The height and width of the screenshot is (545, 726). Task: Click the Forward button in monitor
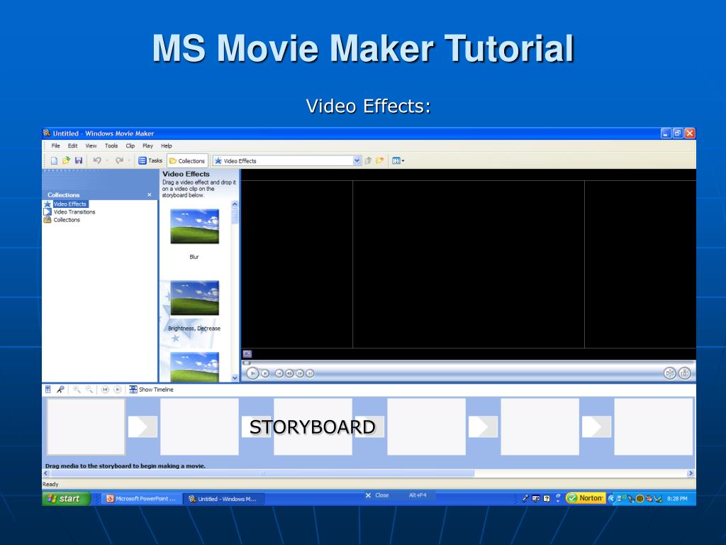(310, 373)
